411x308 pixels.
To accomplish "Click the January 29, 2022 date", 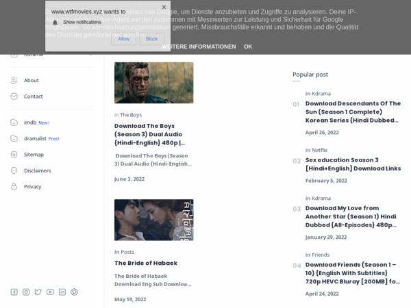I will [x=326, y=237].
